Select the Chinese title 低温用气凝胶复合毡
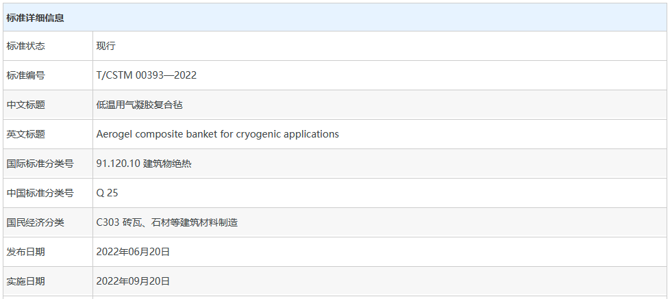670x299 pixels. coord(140,105)
